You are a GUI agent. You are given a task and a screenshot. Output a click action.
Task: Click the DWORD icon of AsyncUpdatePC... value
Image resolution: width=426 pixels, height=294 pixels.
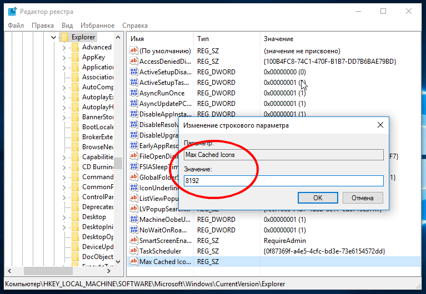pos(133,103)
